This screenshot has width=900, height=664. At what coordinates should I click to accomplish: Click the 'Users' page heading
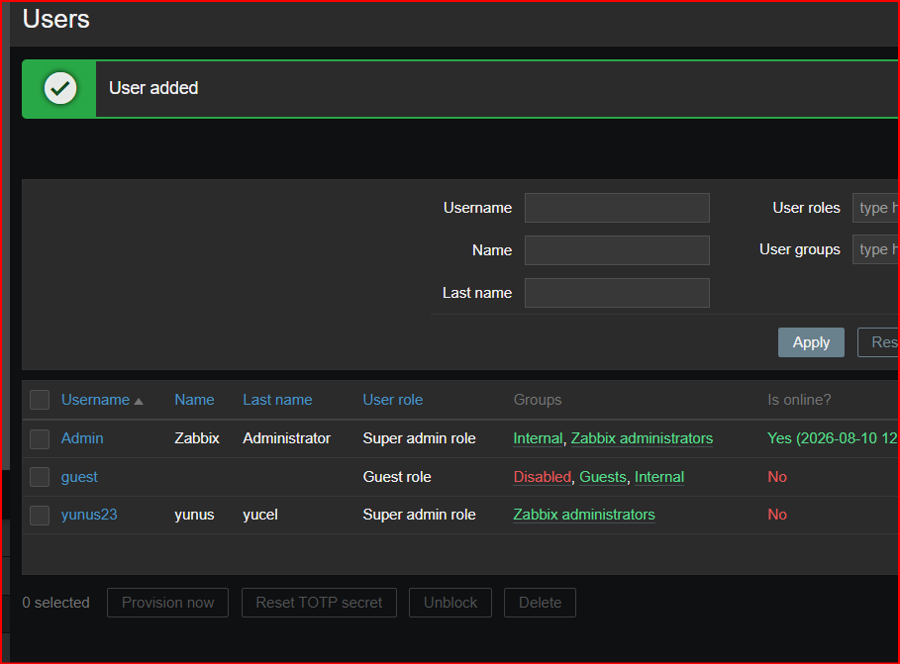click(55, 19)
